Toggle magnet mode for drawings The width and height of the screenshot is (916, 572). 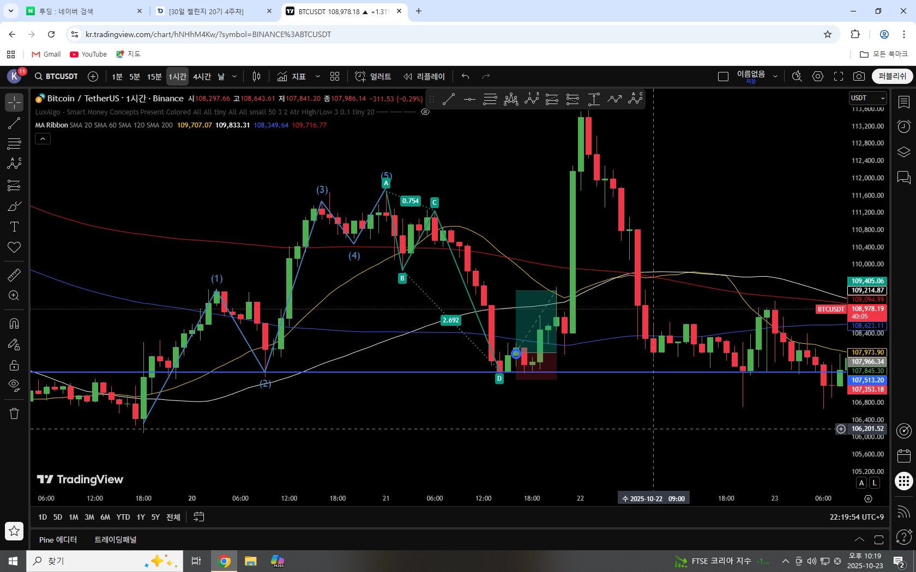click(x=14, y=324)
